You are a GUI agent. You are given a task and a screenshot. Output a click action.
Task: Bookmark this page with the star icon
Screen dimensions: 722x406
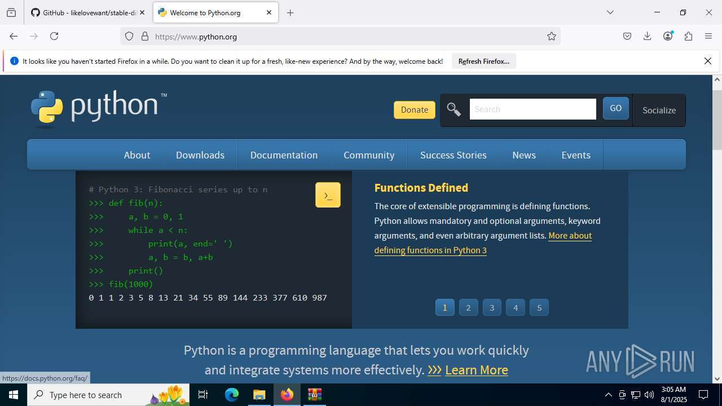pos(552,36)
